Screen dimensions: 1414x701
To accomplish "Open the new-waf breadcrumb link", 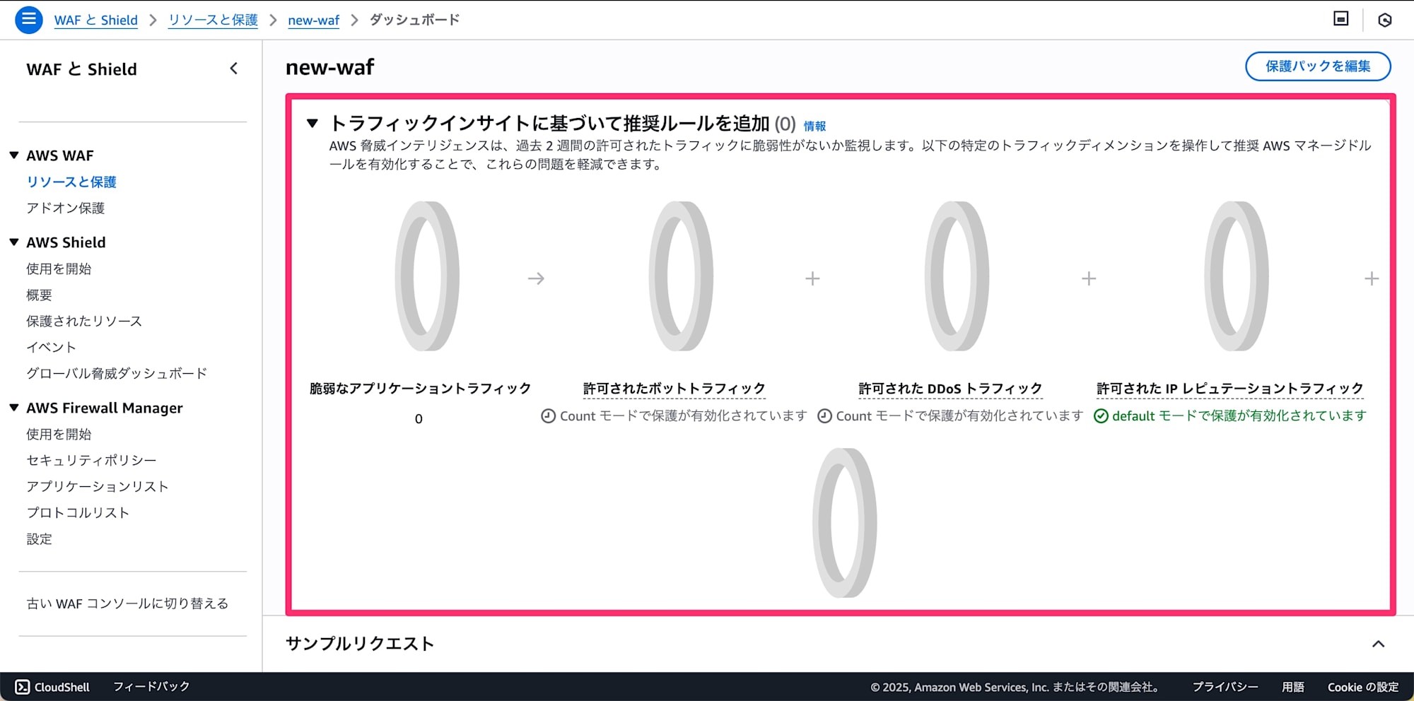I will pyautogui.click(x=313, y=20).
